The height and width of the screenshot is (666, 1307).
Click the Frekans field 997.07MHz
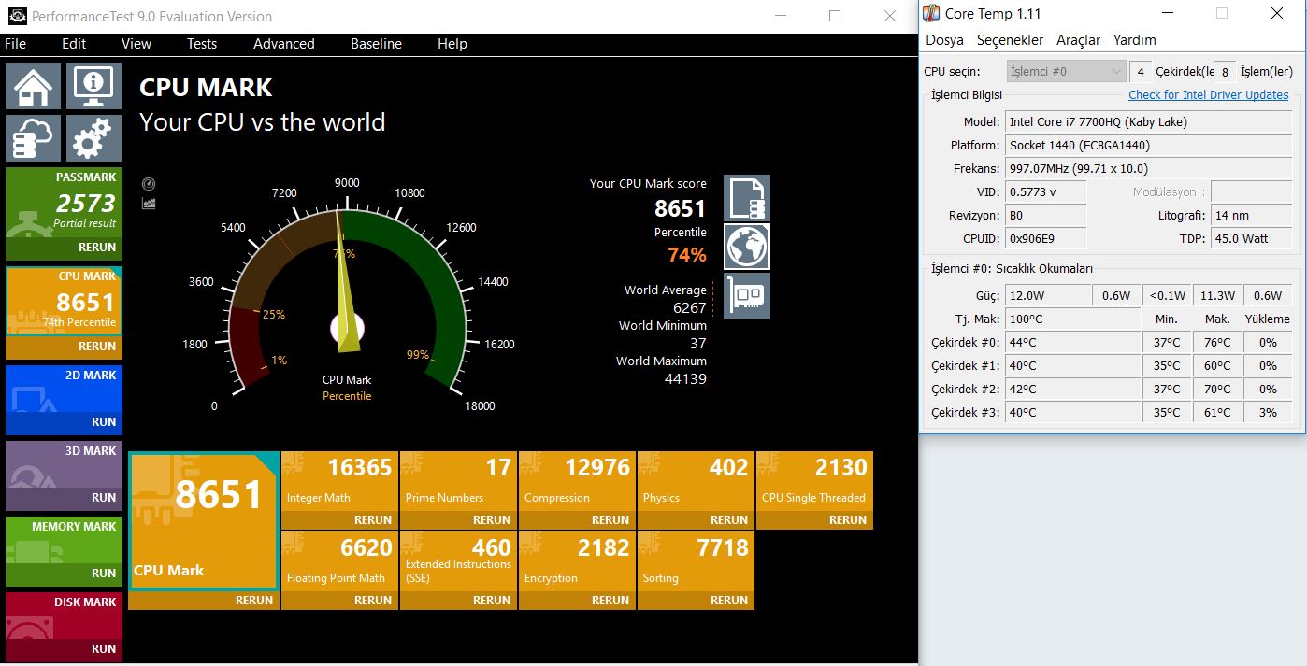pyautogui.click(x=1149, y=168)
